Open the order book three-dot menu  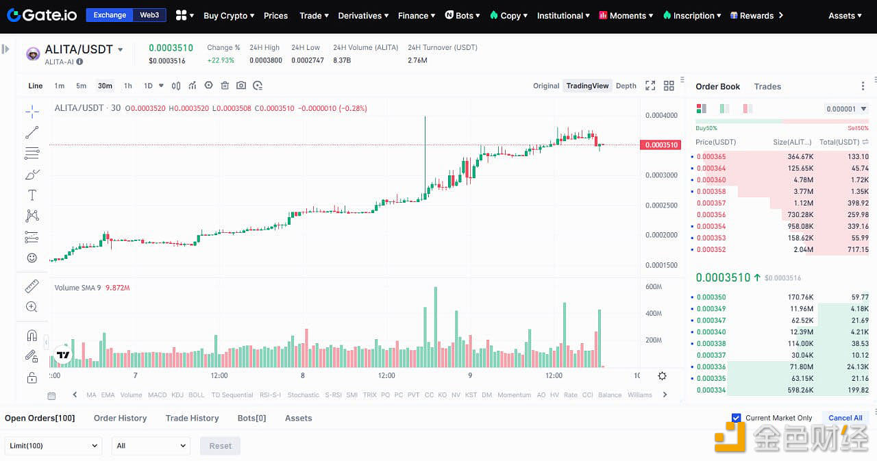863,86
